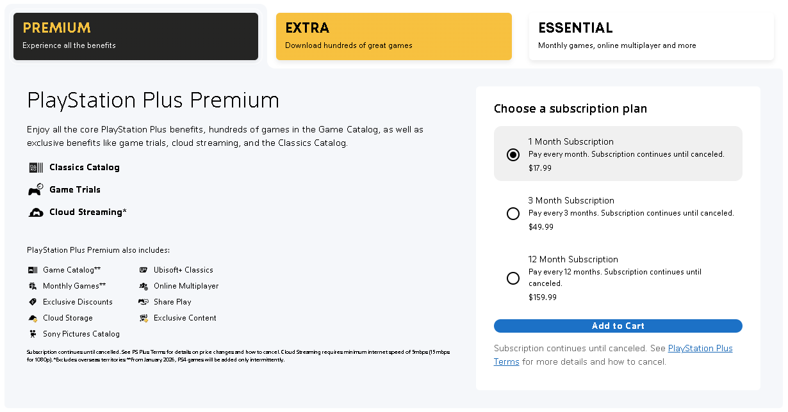Switch to the EXTRA tier tab
788x412 pixels.
coord(393,36)
